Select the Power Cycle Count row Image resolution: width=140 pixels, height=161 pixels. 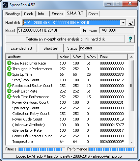(x=67, y=119)
